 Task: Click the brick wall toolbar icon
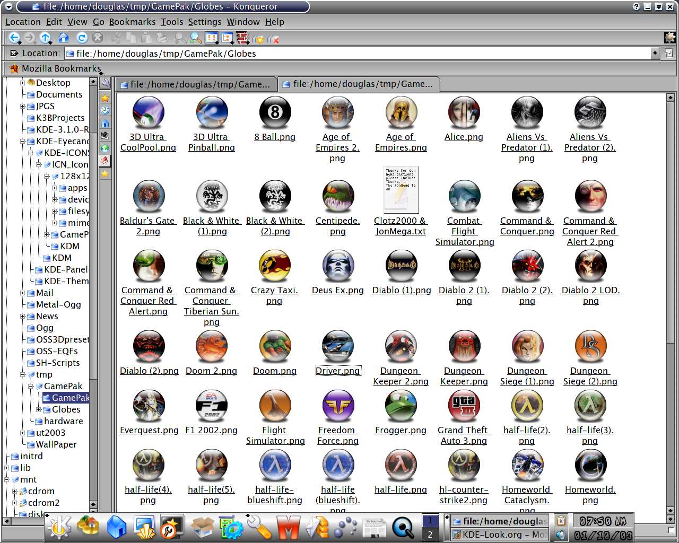click(x=242, y=38)
